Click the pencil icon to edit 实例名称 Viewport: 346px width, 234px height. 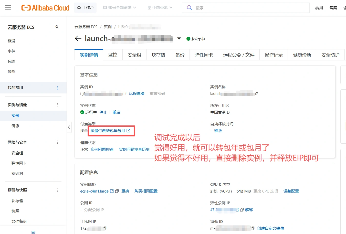coord(256,94)
